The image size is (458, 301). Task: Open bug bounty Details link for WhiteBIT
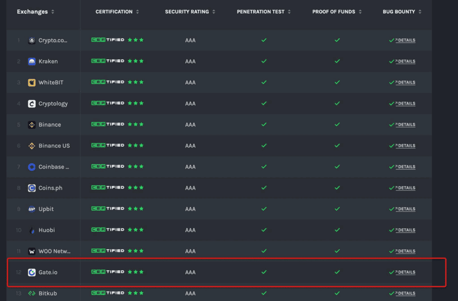[405, 82]
